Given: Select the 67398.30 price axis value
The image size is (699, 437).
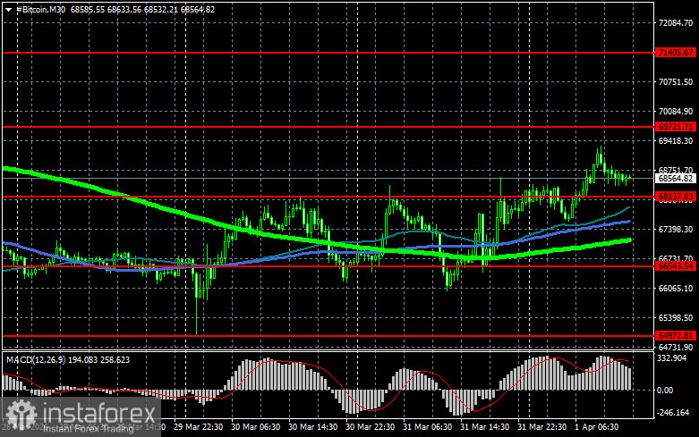Looking at the screenshot, I should [x=676, y=229].
